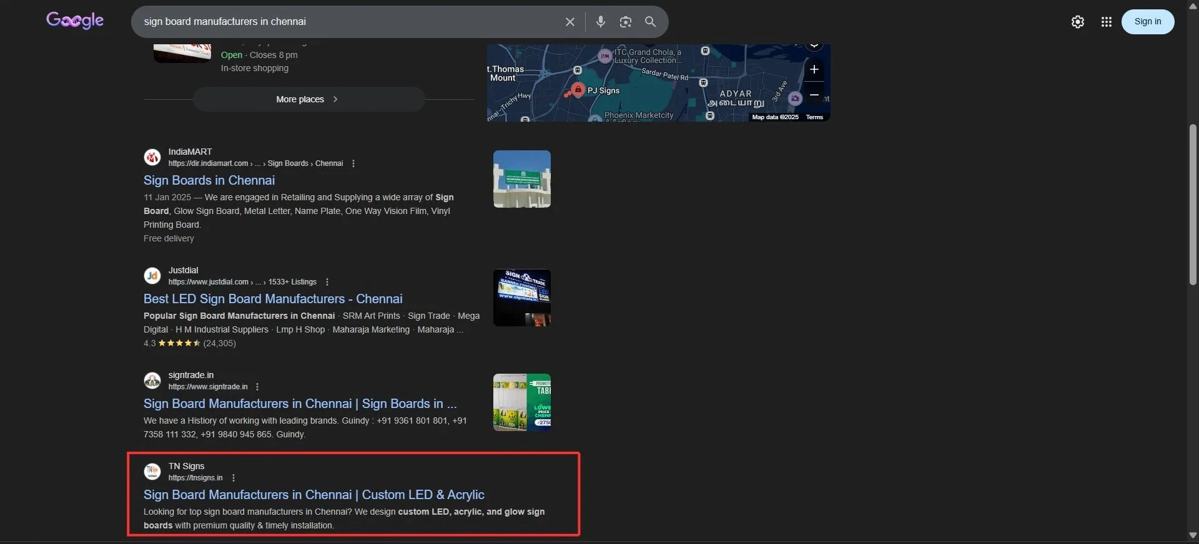
Task: Open Sign Boards in Chennai link
Action: point(209,180)
